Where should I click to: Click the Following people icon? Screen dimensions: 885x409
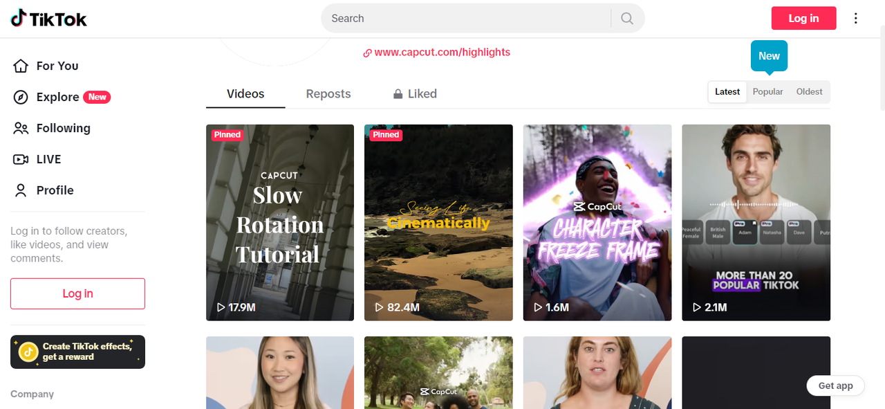pyautogui.click(x=21, y=128)
